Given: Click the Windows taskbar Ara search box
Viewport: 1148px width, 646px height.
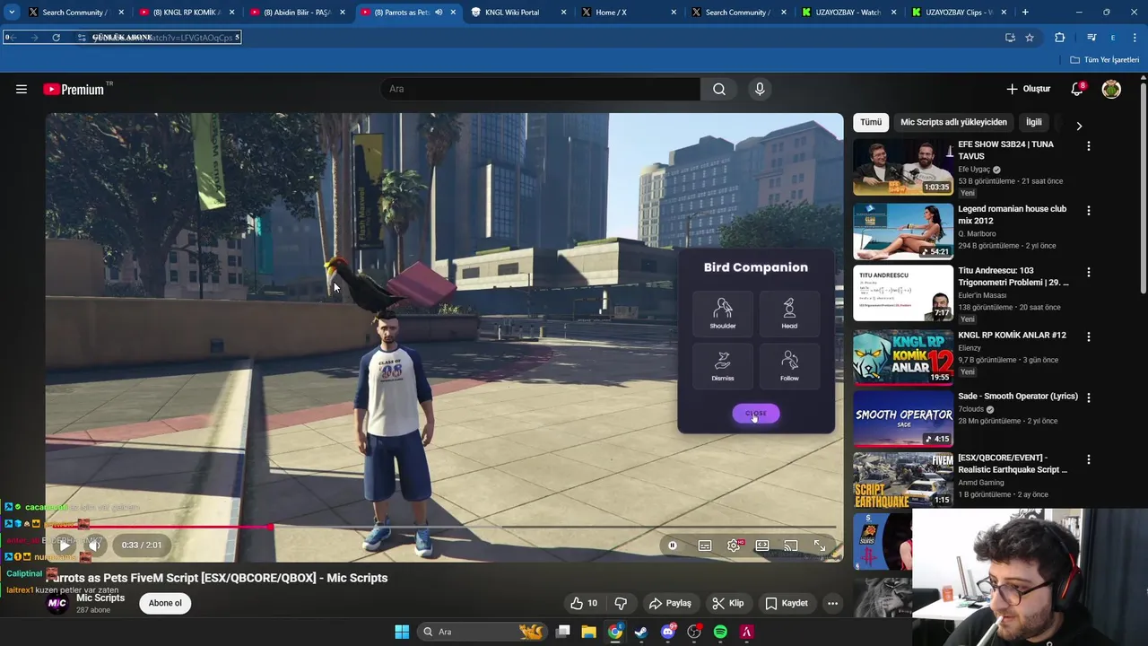Looking at the screenshot, I should tap(482, 632).
